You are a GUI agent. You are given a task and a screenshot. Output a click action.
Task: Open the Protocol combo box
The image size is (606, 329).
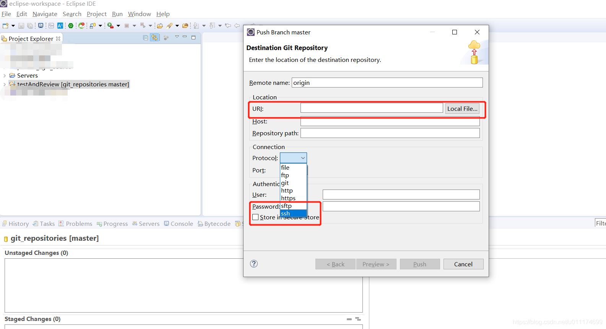293,158
